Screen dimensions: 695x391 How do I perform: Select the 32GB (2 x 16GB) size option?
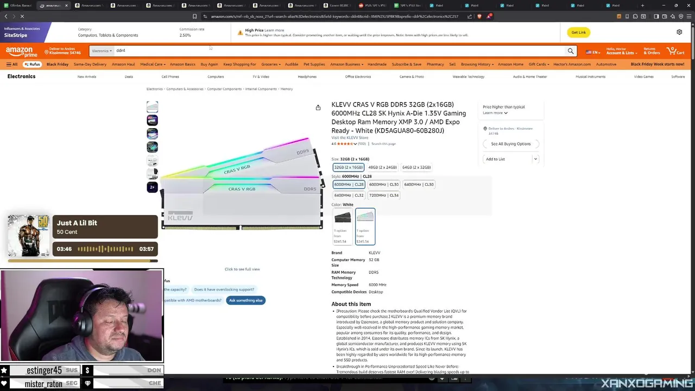(x=349, y=167)
